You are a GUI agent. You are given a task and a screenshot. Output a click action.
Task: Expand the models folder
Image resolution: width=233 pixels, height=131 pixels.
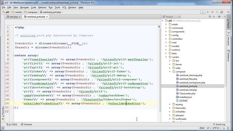tap(166, 46)
